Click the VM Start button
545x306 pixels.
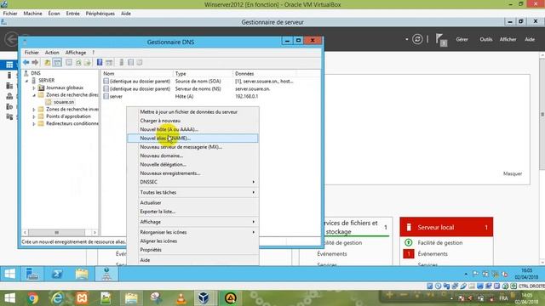click(9, 274)
